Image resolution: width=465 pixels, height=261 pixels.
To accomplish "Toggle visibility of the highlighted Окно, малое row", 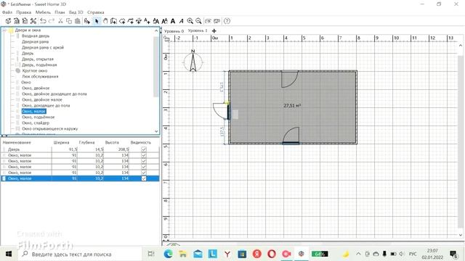I will click(x=144, y=178).
